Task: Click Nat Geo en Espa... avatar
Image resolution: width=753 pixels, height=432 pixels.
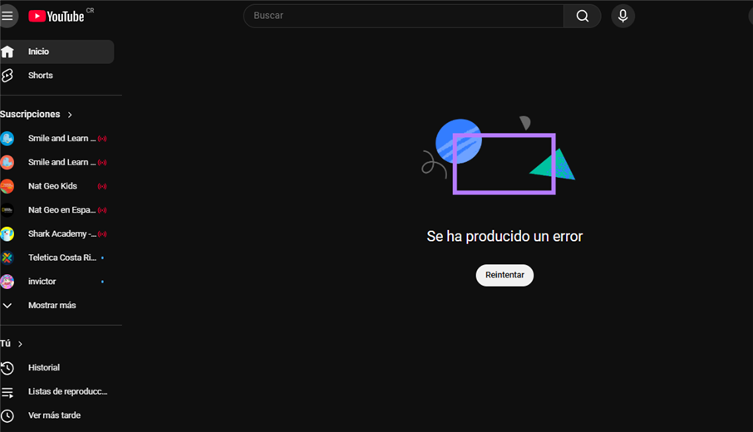Action: [x=7, y=210]
